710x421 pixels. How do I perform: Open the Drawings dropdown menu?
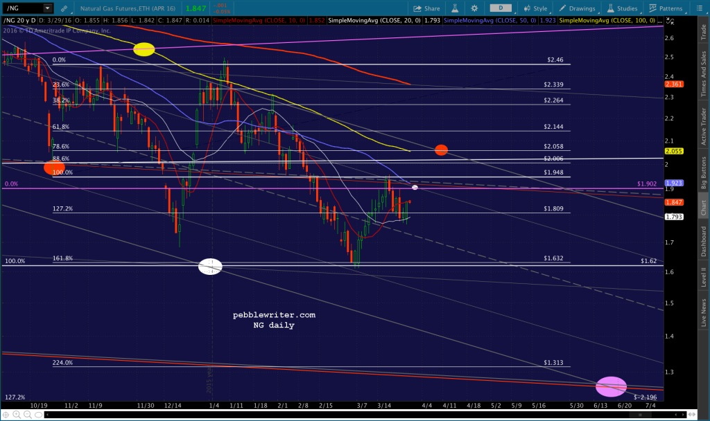[x=578, y=8]
